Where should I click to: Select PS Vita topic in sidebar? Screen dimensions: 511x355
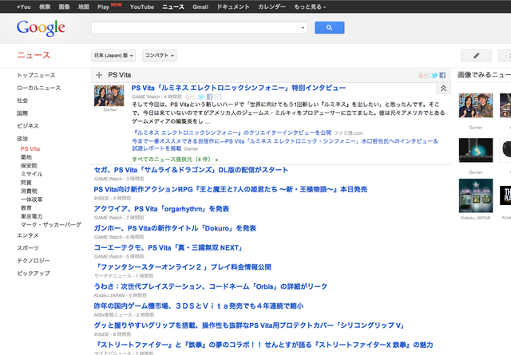(x=30, y=149)
